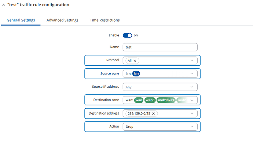Click the Name input field containing test

[x=160, y=47]
